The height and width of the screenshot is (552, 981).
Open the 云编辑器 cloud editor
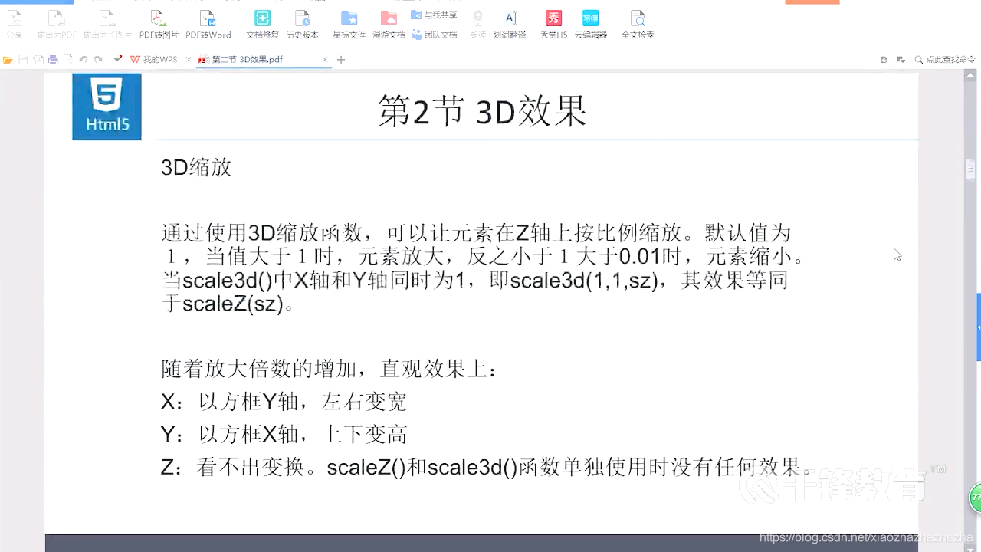[590, 24]
